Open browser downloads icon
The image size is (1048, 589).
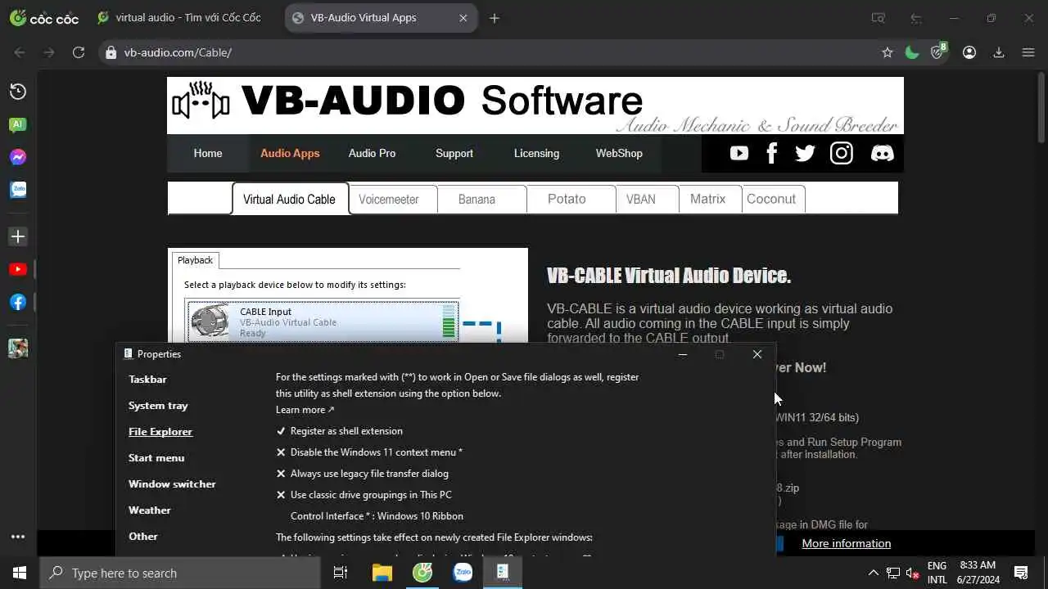pos(999,52)
